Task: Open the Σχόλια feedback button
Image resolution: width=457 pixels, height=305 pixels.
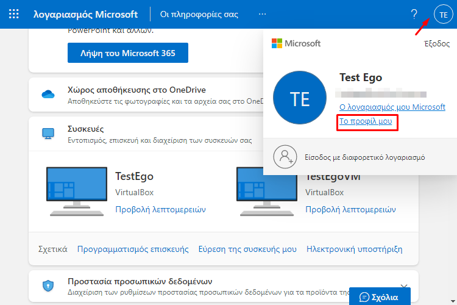Action: (x=380, y=296)
